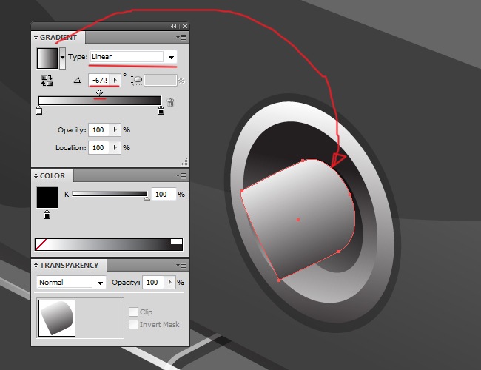Viewport: 481px width, 370px height.
Task: Open the Transparency Opacity slider arrow
Action: tap(169, 283)
